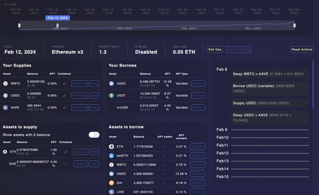This screenshot has width=319, height=195.
Task: Repay the USDC borrow
Action: tap(198, 84)
